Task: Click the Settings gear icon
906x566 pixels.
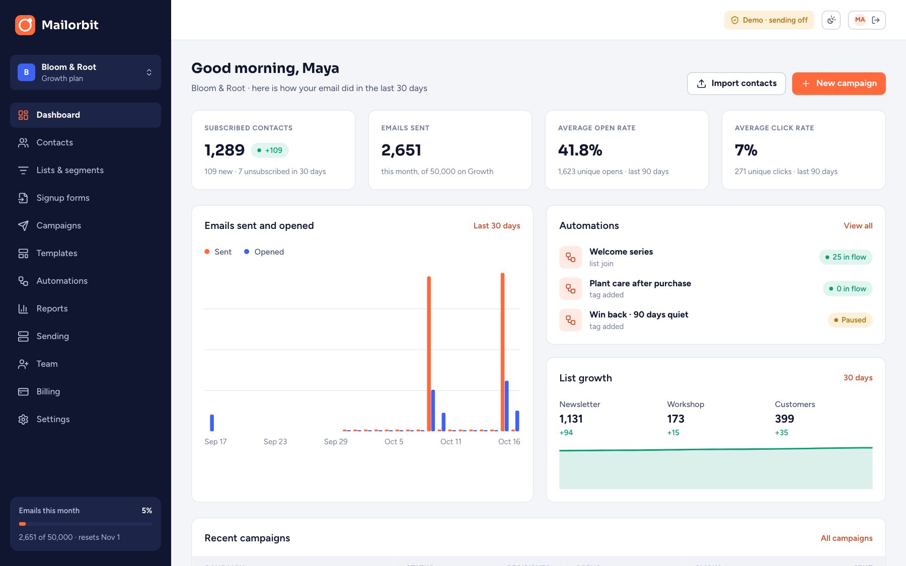Action: tap(23, 419)
